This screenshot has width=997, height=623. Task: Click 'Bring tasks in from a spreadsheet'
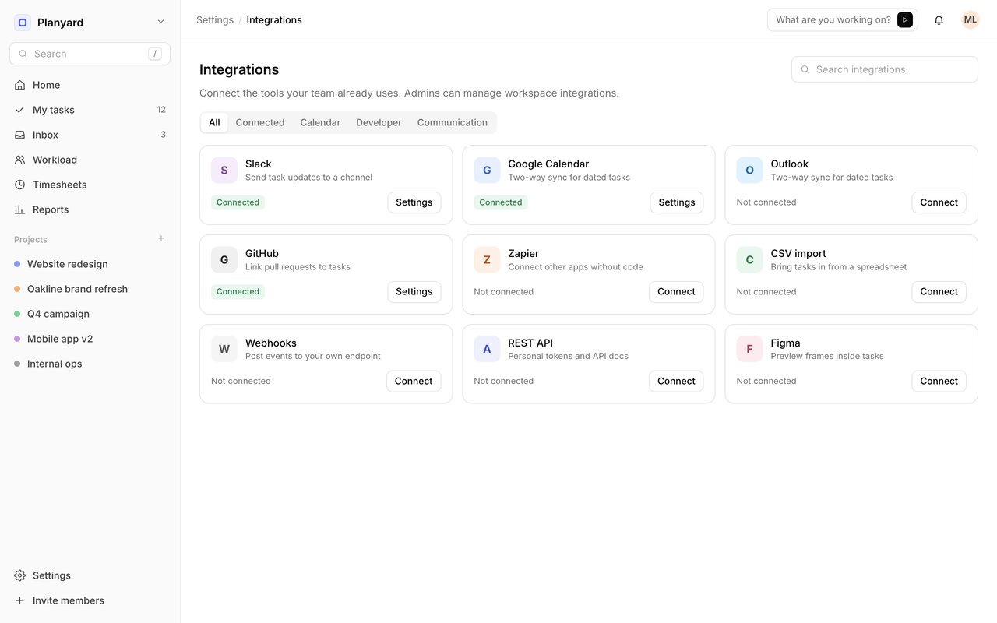(x=839, y=267)
